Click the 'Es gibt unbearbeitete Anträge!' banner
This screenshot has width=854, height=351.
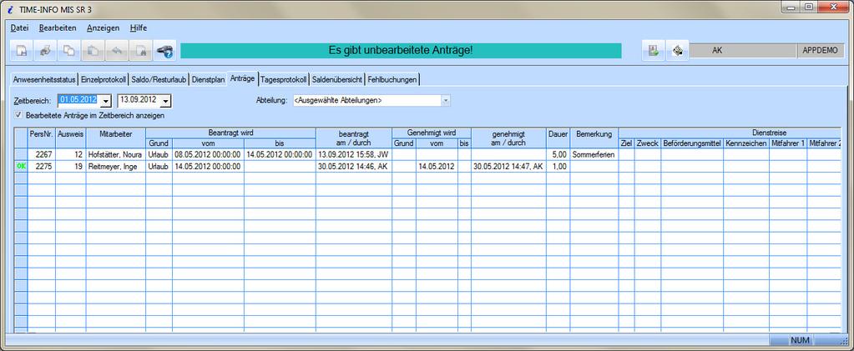401,51
